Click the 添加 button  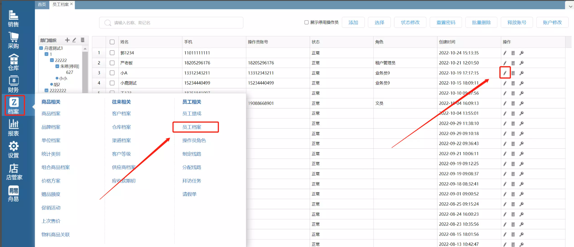(x=353, y=22)
